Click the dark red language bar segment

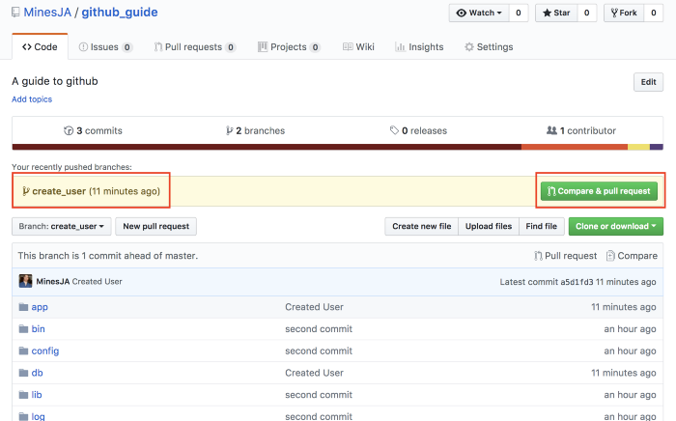pos(267,147)
